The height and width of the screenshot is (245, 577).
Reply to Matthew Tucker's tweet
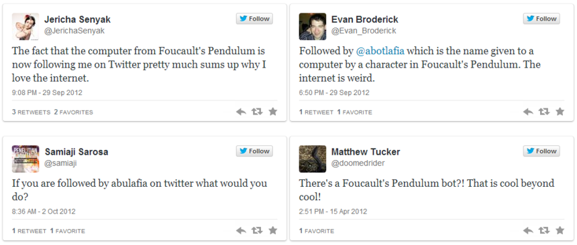pyautogui.click(x=528, y=231)
